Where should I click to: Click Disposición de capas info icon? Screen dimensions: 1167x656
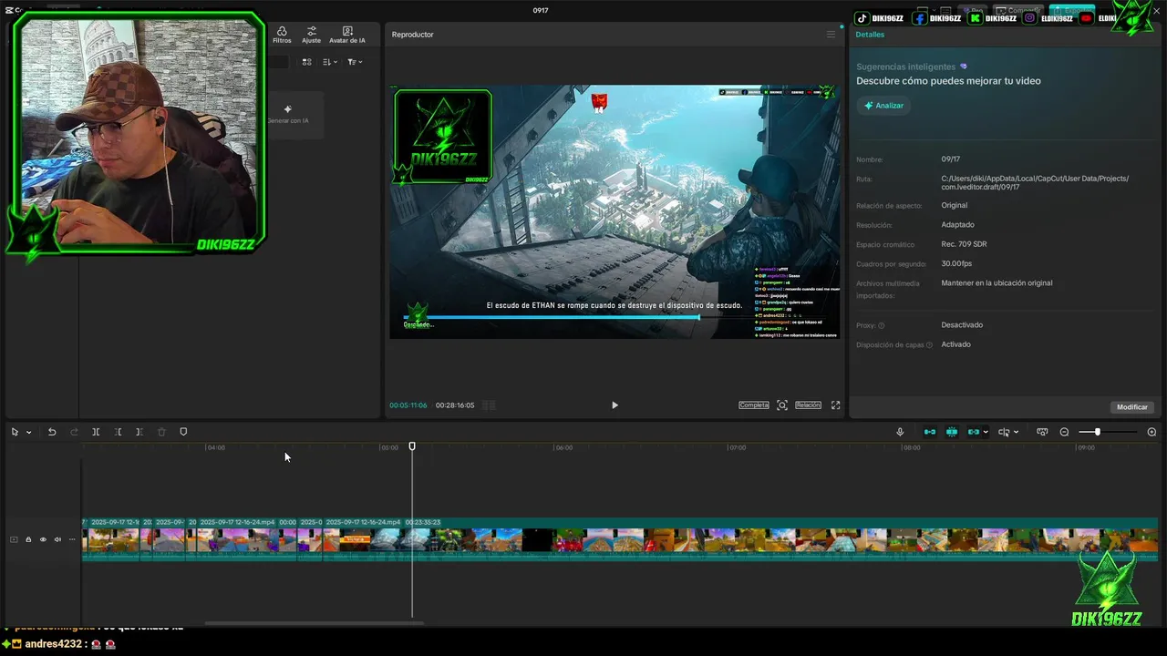929,345
